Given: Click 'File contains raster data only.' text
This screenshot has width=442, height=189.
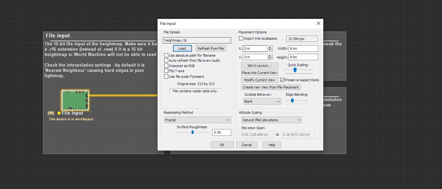Looking at the screenshot, I should click(195, 91).
